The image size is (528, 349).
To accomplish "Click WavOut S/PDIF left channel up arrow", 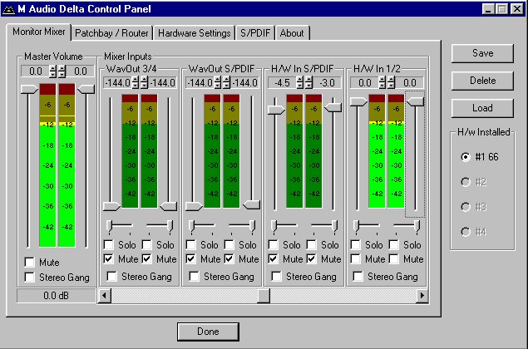I will (218, 79).
